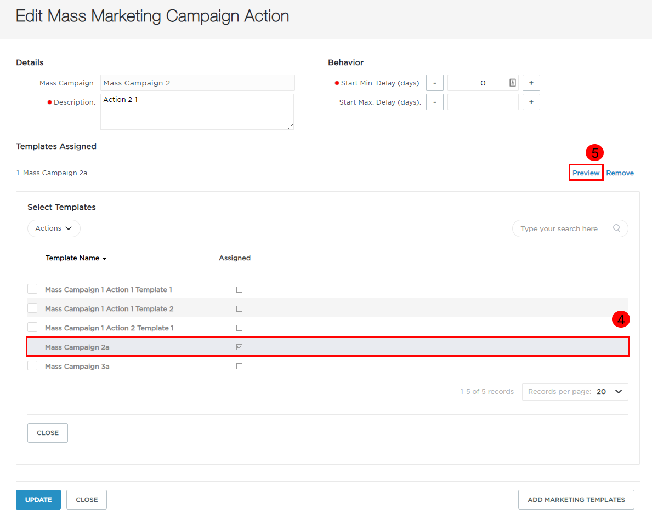The height and width of the screenshot is (526, 652).
Task: Click CLOSE button next to UPDATE
Action: click(87, 499)
